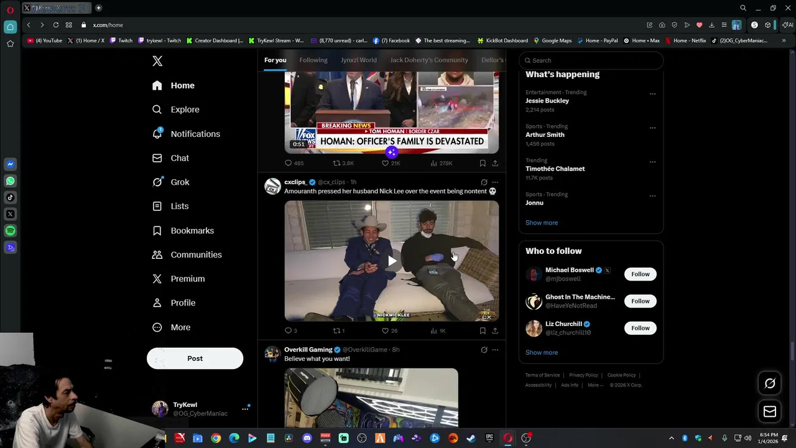Open a new browser tab

[98, 8]
